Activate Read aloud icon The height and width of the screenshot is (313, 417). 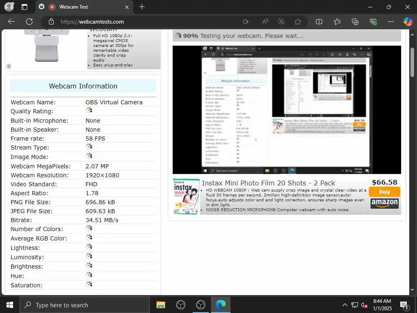coord(265,22)
